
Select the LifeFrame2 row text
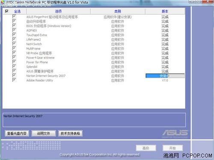click(33, 40)
